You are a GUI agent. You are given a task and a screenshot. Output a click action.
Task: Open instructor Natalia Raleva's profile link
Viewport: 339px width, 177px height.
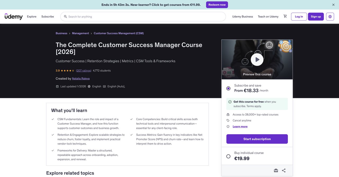(x=81, y=78)
